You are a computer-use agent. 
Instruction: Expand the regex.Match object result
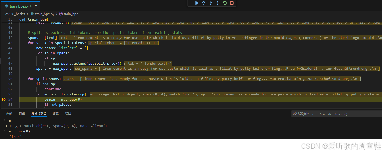pyautogui.click(x=6, y=126)
